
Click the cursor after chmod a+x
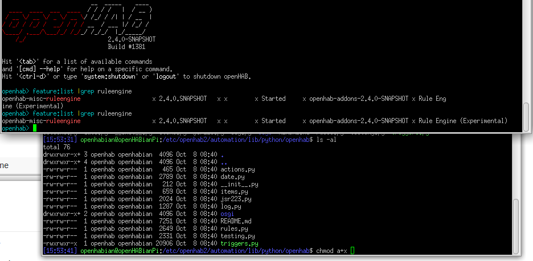tap(353, 251)
